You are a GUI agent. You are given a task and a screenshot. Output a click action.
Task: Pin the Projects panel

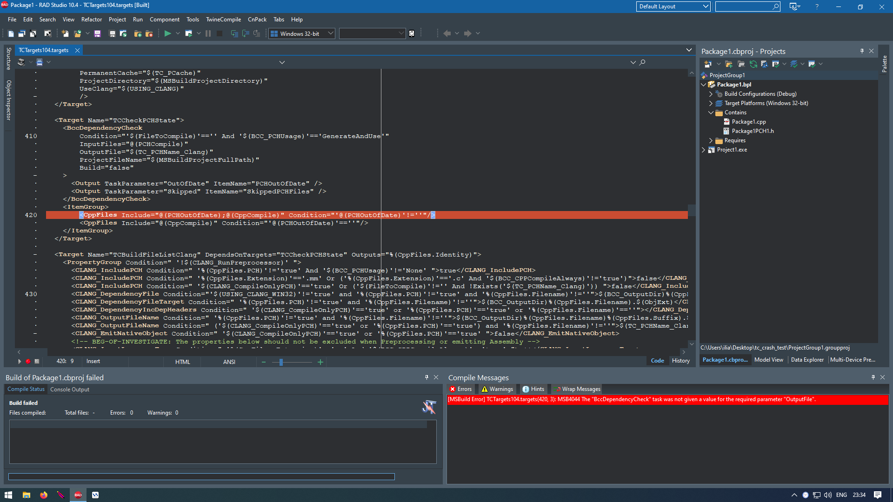(x=862, y=51)
